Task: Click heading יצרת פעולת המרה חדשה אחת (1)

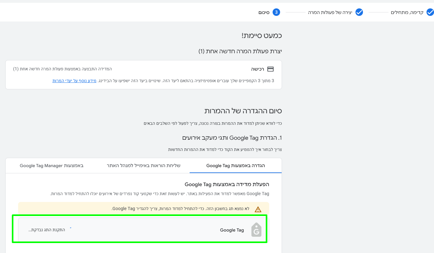Action: (x=240, y=51)
